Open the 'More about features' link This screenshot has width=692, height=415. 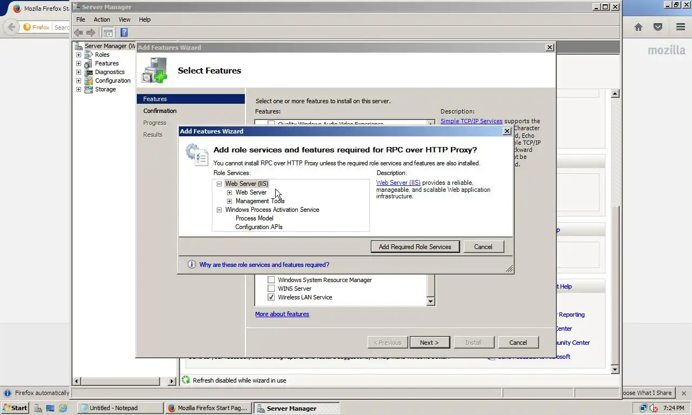(282, 314)
